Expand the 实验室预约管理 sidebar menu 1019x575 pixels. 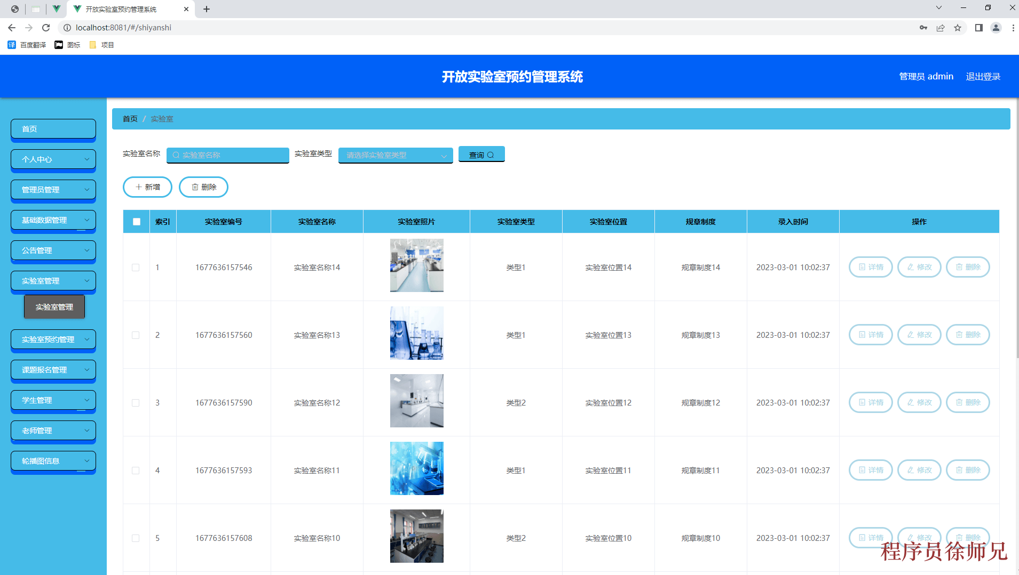click(x=53, y=339)
